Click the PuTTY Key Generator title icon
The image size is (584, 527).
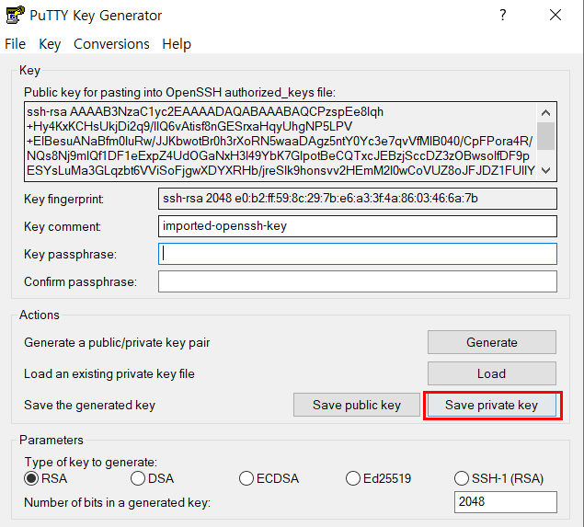15,15
